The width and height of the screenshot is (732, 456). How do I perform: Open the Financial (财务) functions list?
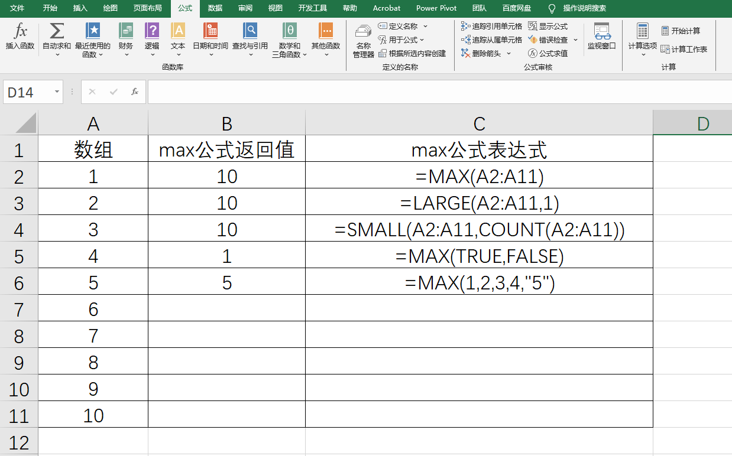coord(126,40)
